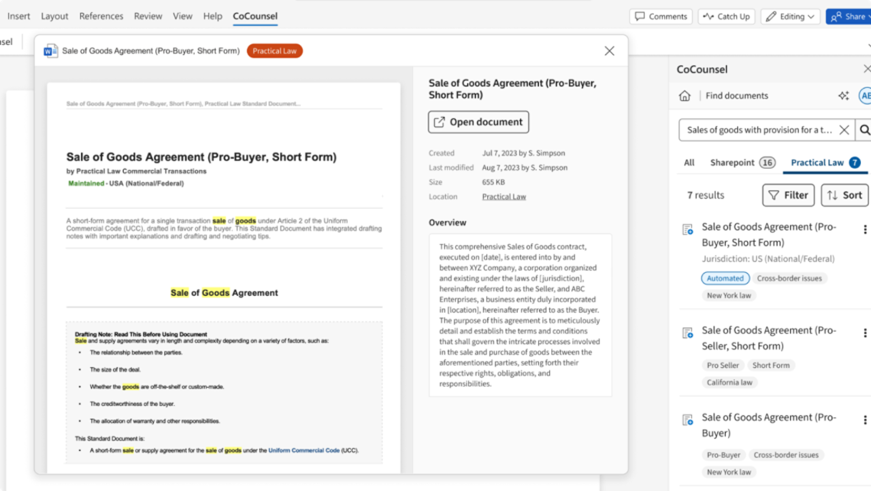871x491 pixels.
Task: Switch to the Sharepoint results tab
Action: tap(742, 163)
